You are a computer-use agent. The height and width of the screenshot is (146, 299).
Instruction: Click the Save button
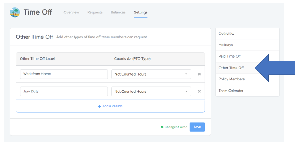(197, 127)
